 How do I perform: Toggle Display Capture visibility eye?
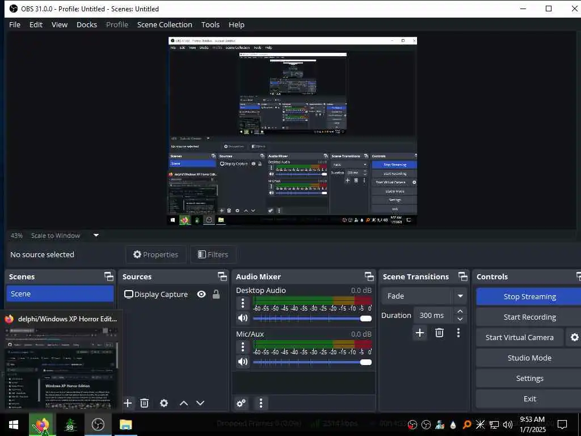(x=201, y=295)
